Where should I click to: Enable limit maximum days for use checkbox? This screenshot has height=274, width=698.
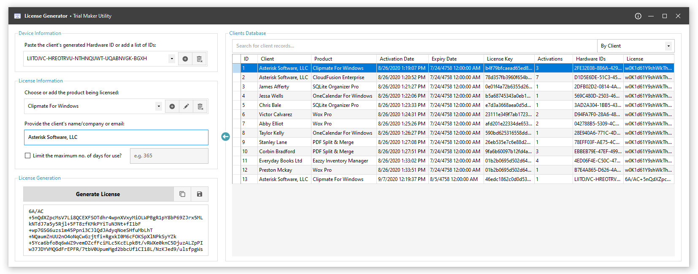tap(28, 156)
